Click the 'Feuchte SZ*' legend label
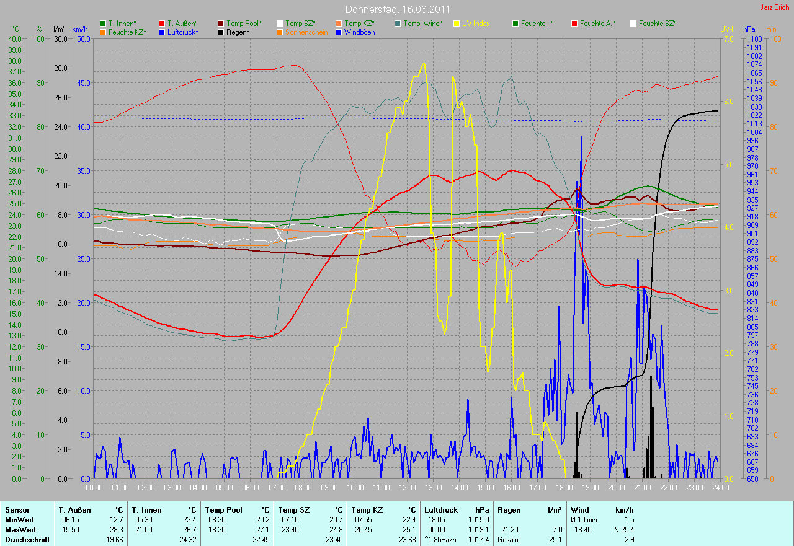The image size is (794, 546). 658,24
